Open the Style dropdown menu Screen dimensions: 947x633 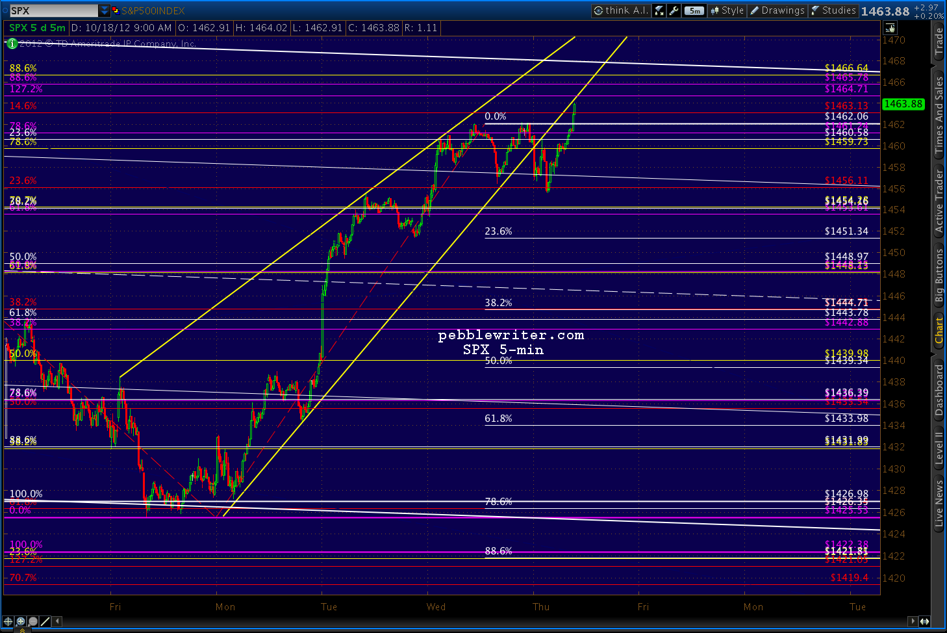point(726,10)
